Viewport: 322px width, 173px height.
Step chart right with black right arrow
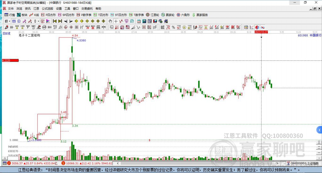pos(71,21)
